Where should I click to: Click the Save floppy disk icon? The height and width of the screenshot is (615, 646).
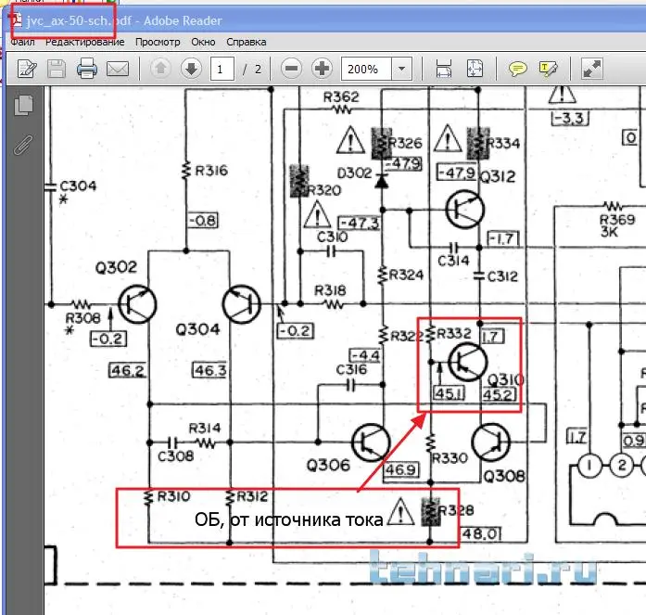point(57,69)
